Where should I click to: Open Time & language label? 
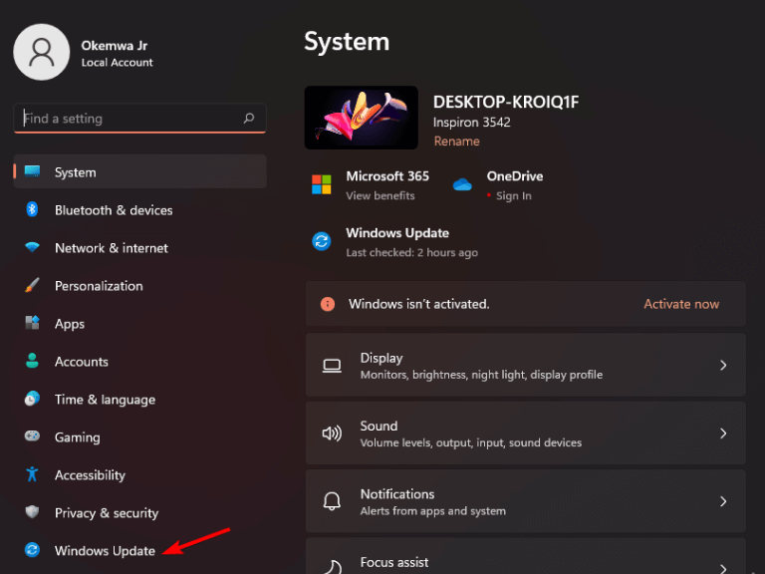[x=105, y=400]
